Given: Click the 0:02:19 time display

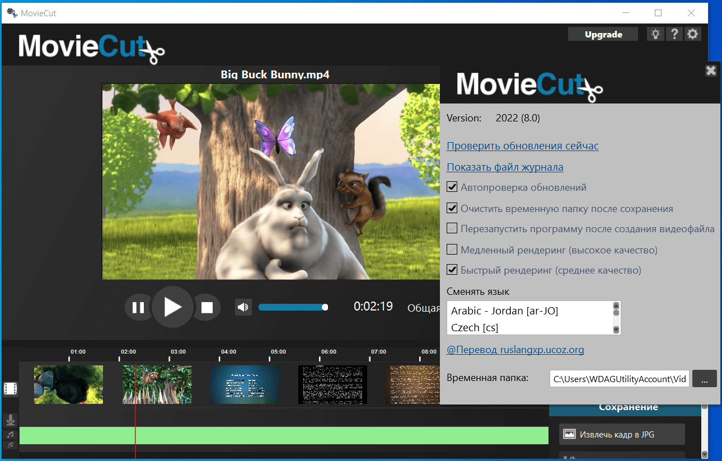Looking at the screenshot, I should [x=373, y=307].
